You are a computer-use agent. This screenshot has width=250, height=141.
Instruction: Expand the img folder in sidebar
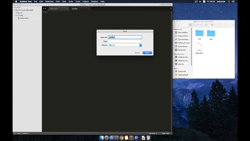coord(16,16)
